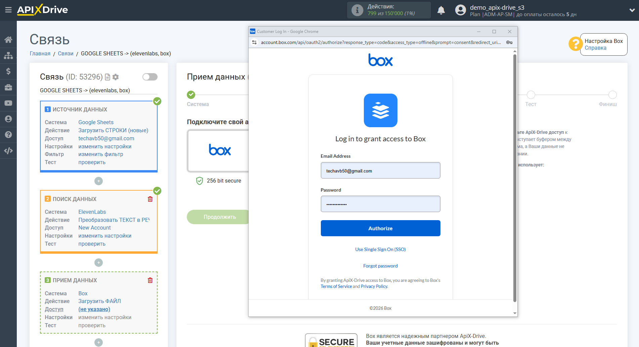Open connection settings via the gear icon

click(x=116, y=77)
